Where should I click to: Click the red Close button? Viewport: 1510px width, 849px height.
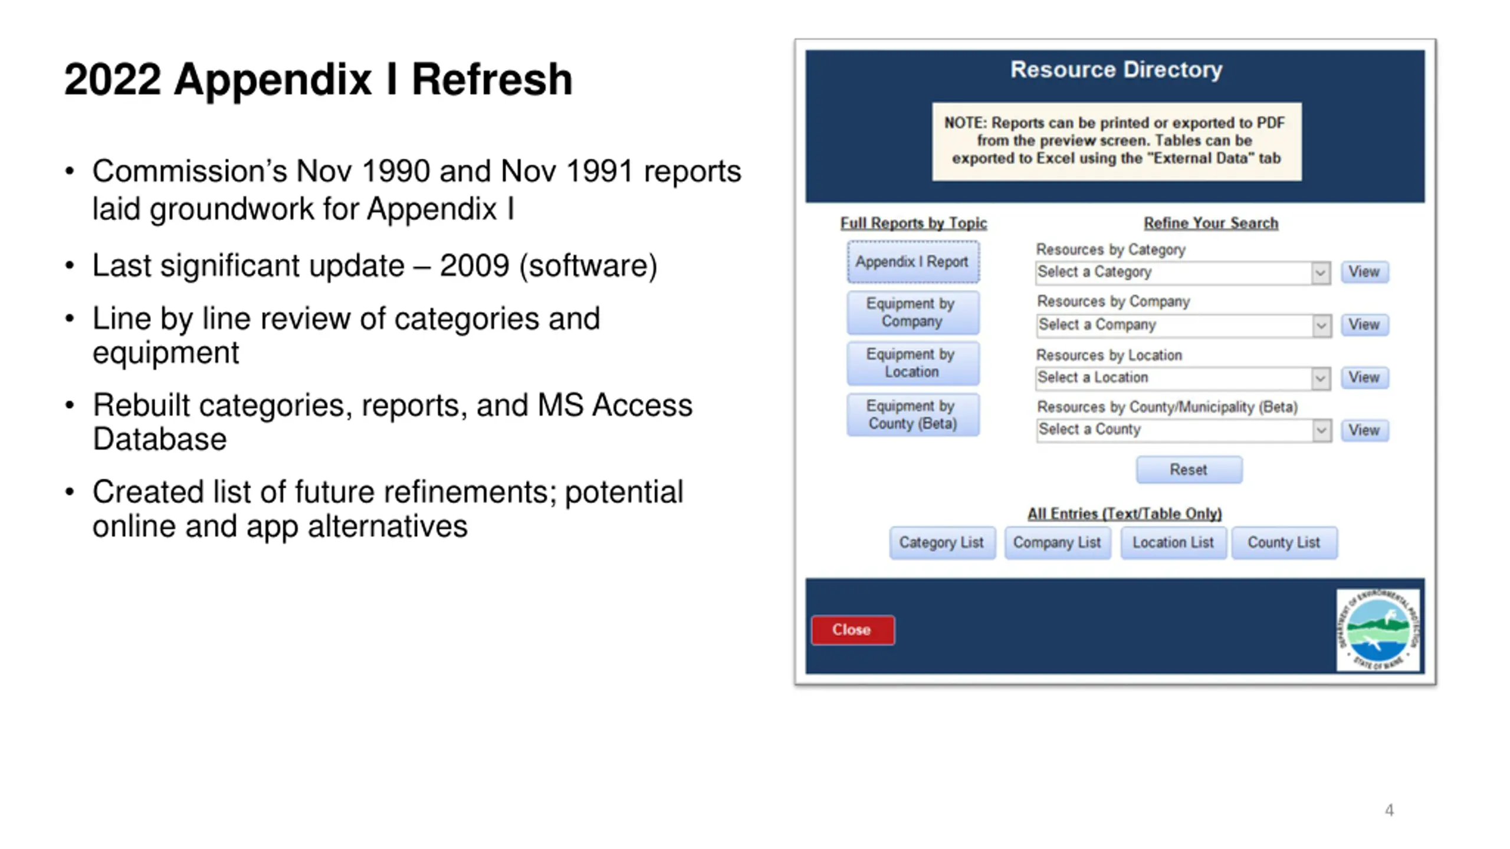(x=852, y=630)
